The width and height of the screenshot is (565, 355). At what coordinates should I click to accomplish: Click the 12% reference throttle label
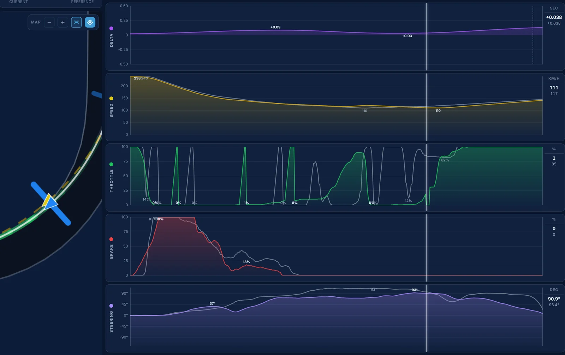coord(408,201)
